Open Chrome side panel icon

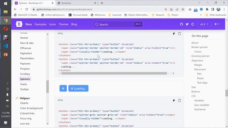(213, 9)
